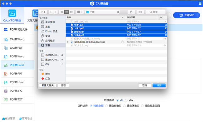Open the CAJ/PDF转换 tab
Screen dimensions: 203x122
pos(12,16)
